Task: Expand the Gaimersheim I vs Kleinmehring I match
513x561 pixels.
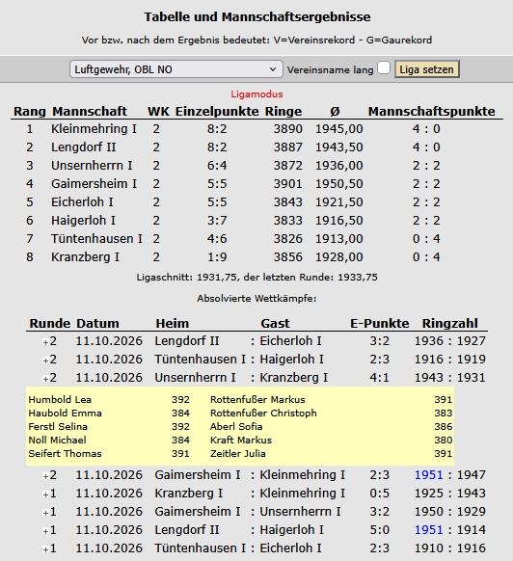Action: coord(45,476)
